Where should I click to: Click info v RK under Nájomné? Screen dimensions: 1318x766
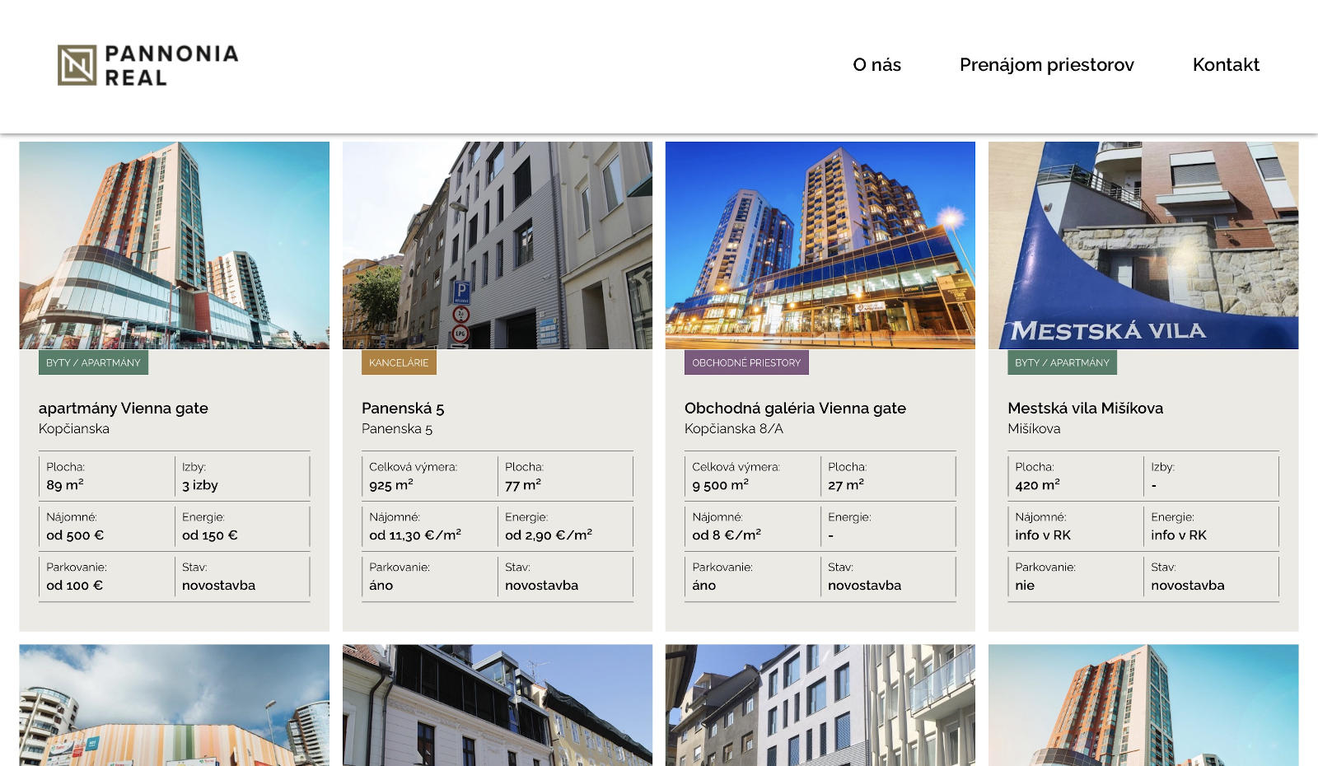pos(1043,535)
